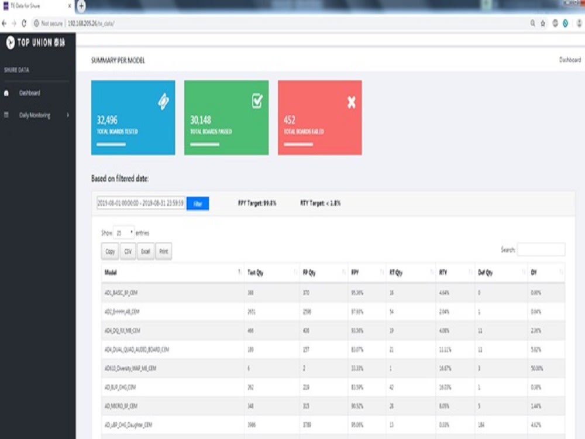585x439 pixels.
Task: Click the zoom magnifier icon in address bar
Action: 532,23
